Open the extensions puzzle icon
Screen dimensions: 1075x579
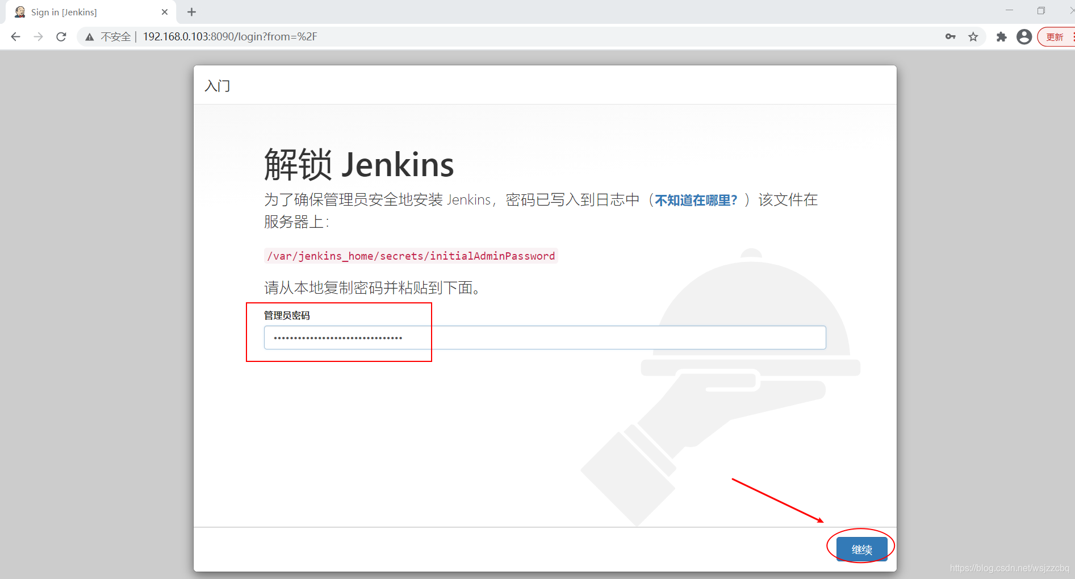pos(1002,37)
